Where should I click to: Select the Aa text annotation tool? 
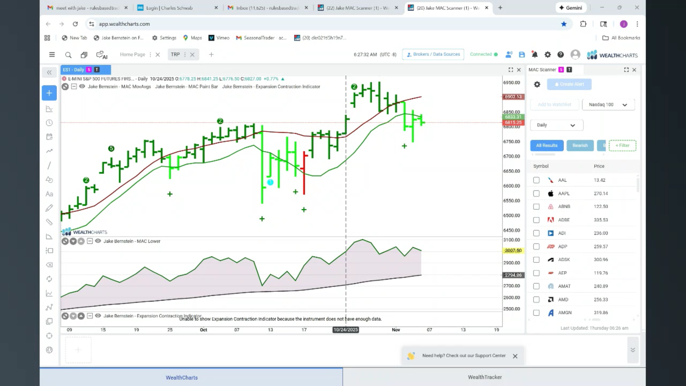pos(49,194)
